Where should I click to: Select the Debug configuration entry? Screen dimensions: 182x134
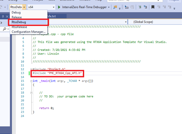click(16, 13)
